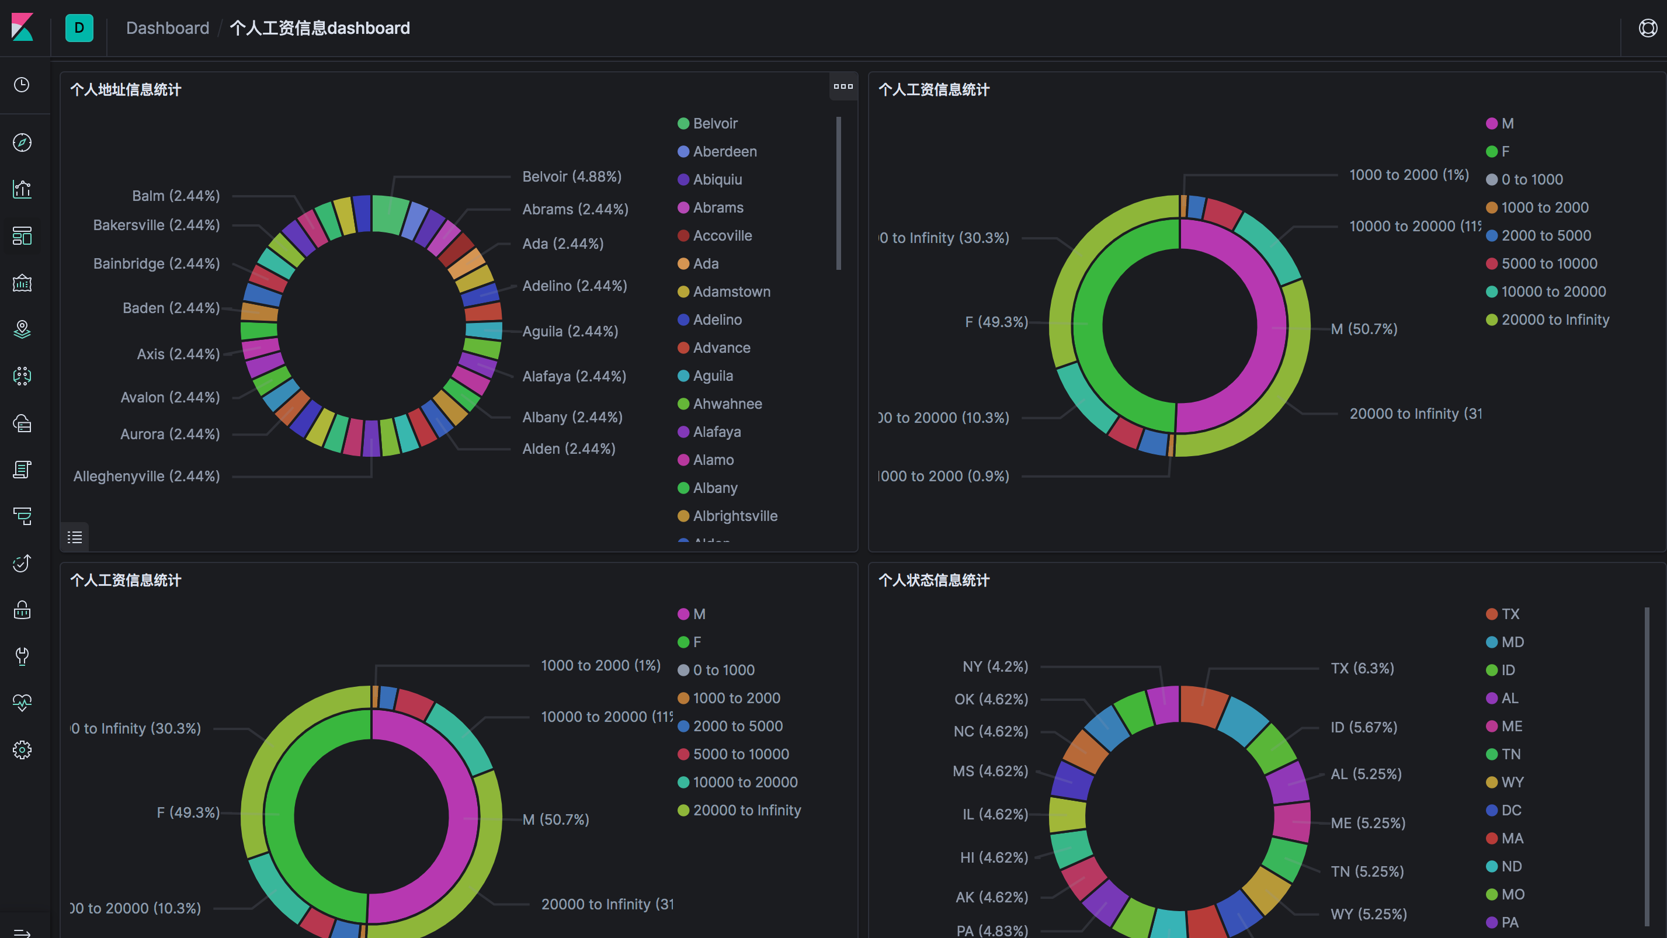Click the ME (5.25%) pie label

[x=1368, y=823]
